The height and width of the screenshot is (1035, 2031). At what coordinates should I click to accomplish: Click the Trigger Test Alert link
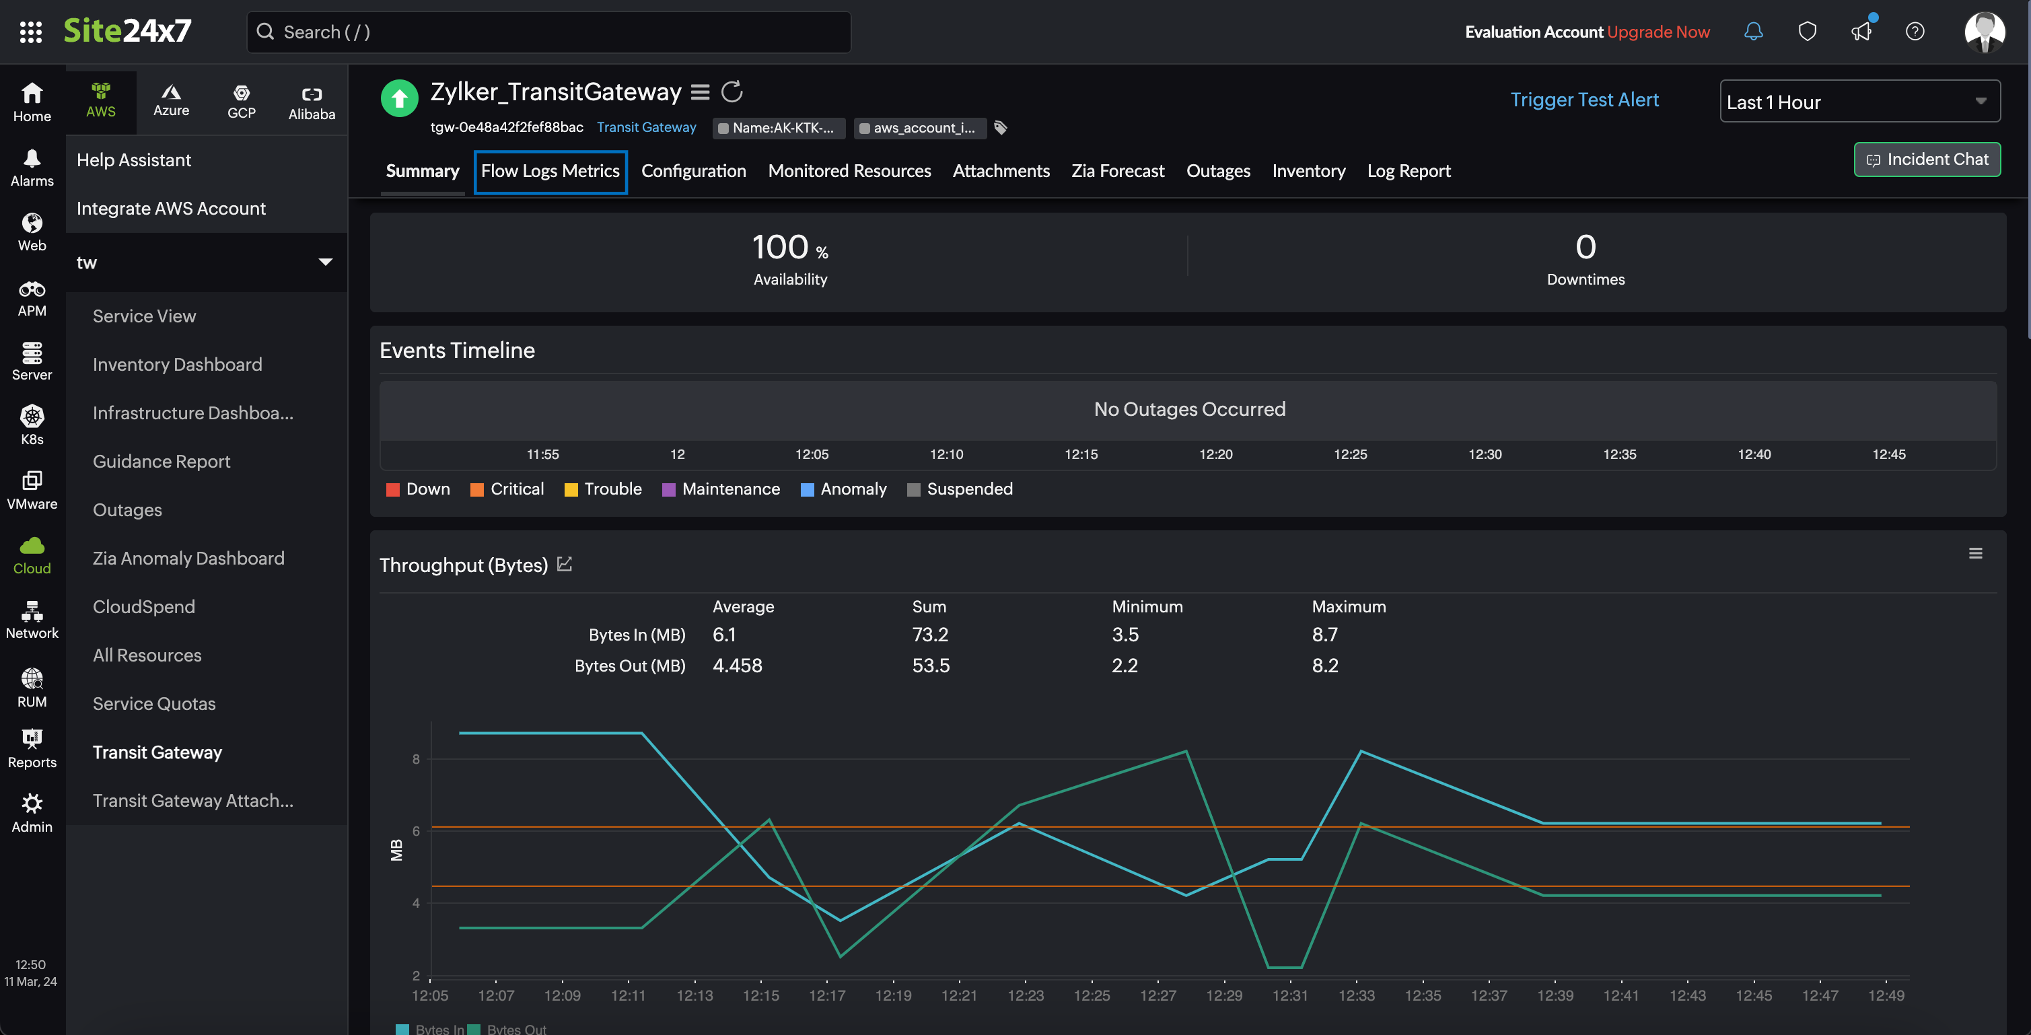click(1584, 100)
